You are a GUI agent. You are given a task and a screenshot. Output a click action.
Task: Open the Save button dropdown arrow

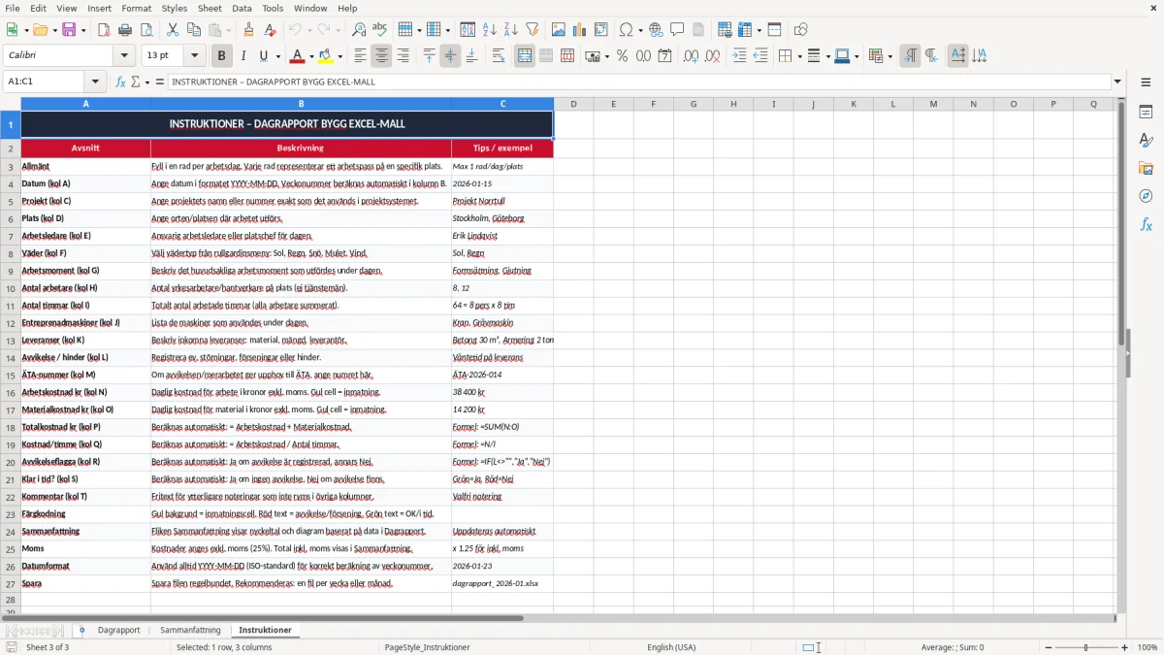(82, 30)
